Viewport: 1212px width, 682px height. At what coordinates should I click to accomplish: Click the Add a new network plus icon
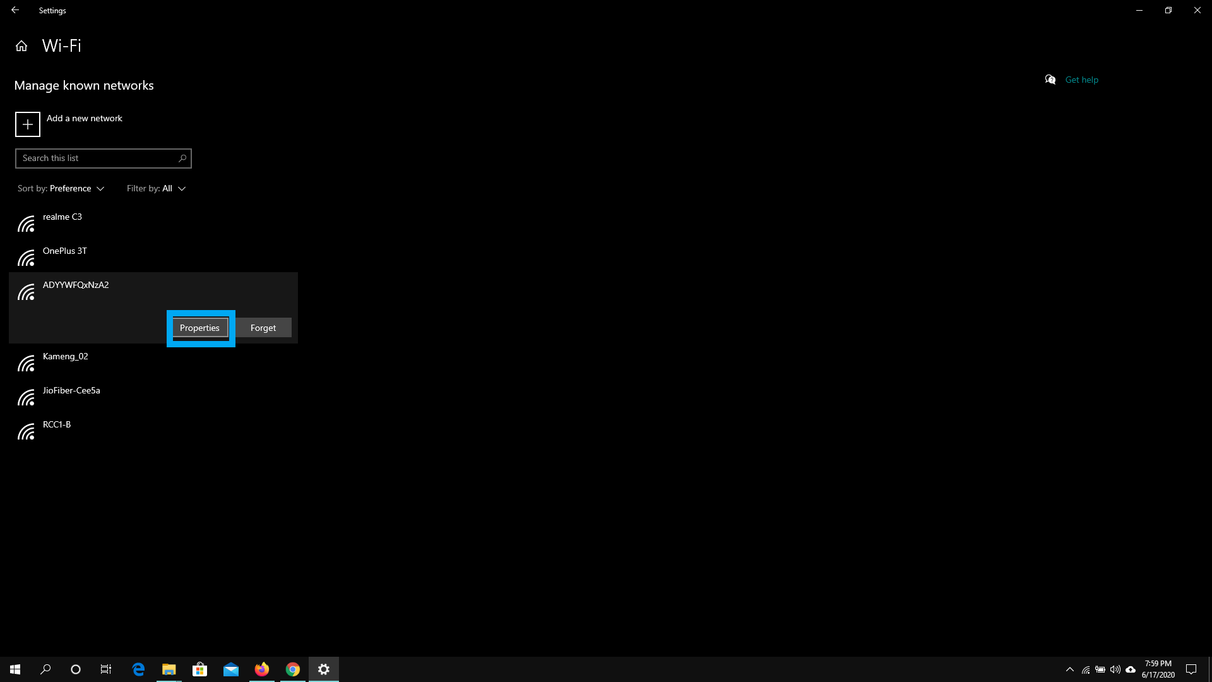[x=27, y=124]
